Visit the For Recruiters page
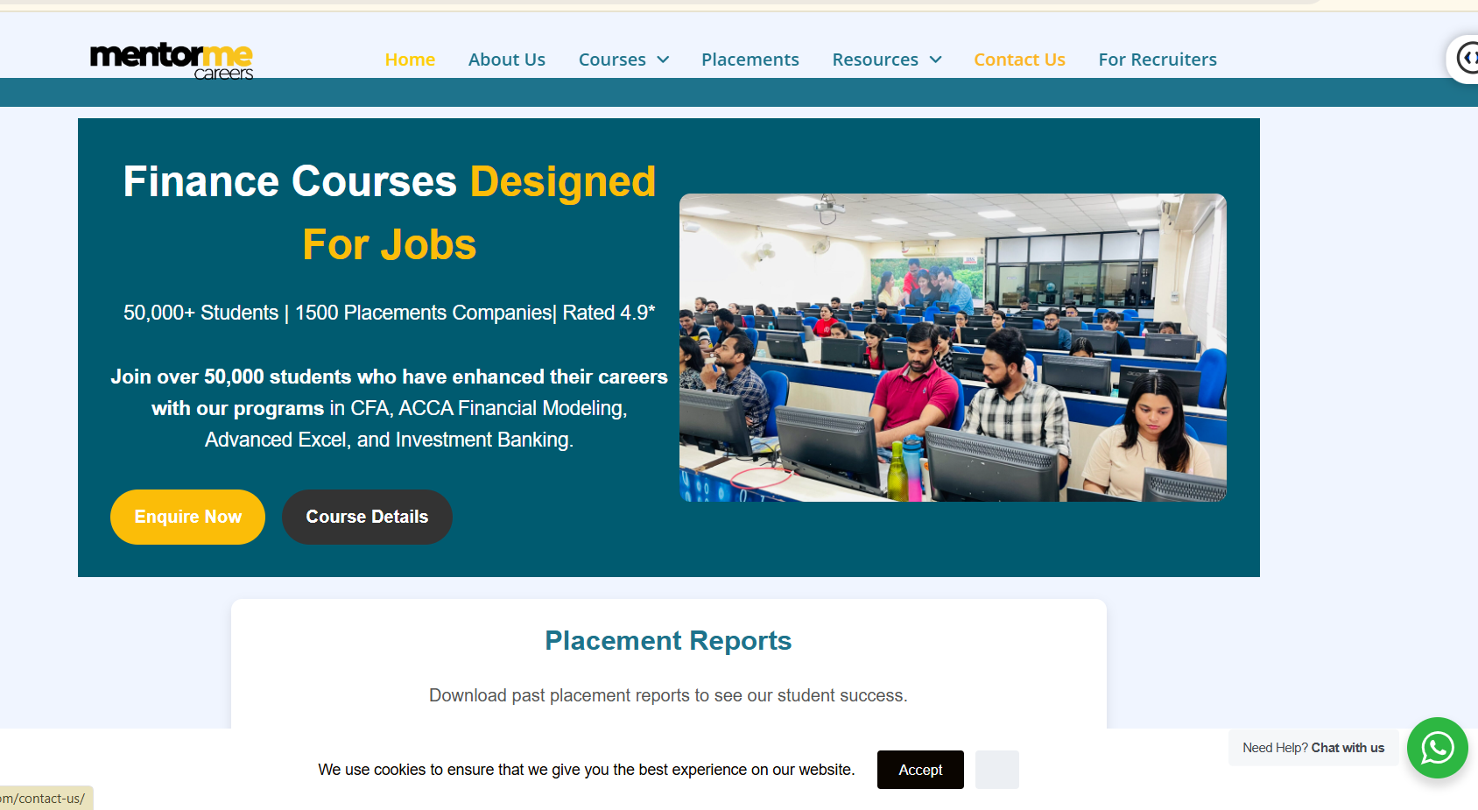Image resolution: width=1478 pixels, height=810 pixels. [x=1158, y=59]
